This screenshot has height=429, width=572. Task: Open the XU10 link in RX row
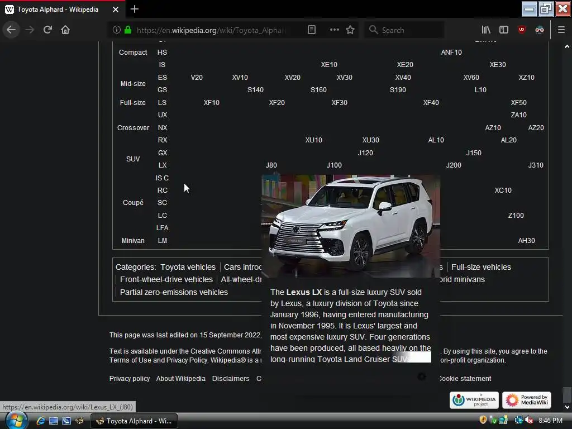point(314,140)
